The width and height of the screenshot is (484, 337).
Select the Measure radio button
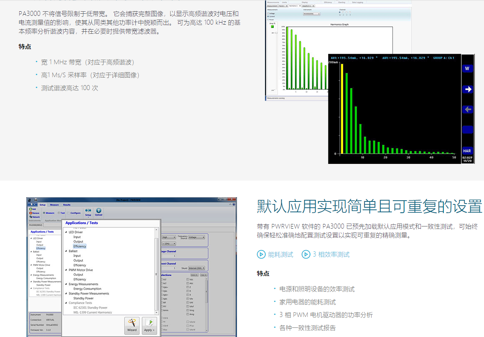[x=44, y=213]
